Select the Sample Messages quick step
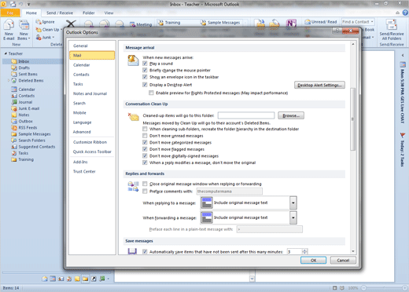 220,23
